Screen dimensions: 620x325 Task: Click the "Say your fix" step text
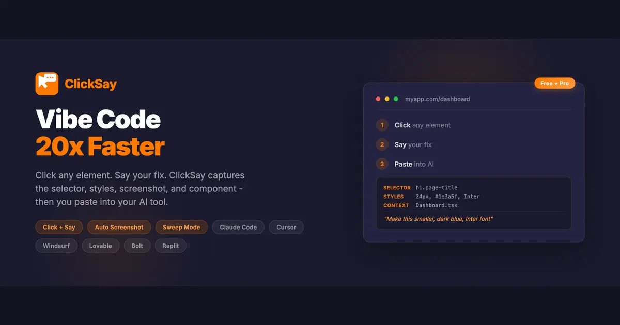413,144
